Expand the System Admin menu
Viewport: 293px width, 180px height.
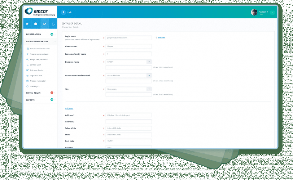(40, 93)
